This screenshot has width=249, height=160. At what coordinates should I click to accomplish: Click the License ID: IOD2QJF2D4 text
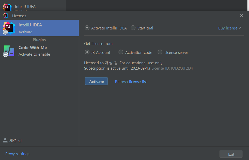point(172,68)
